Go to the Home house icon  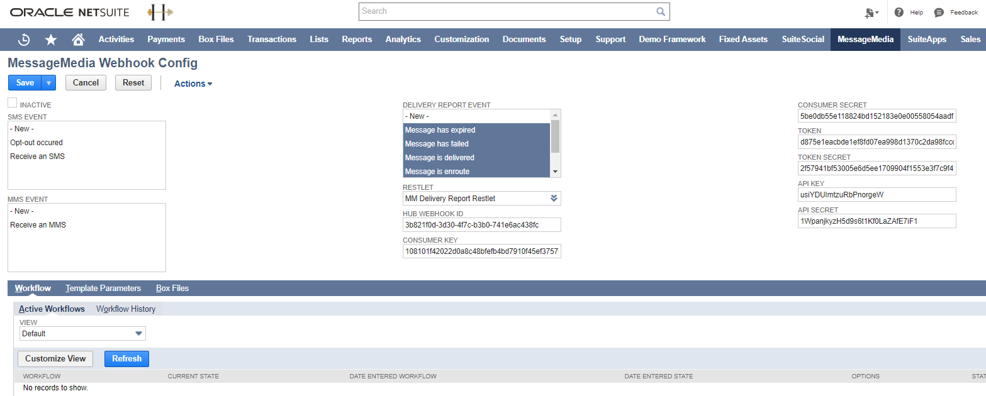(x=78, y=40)
